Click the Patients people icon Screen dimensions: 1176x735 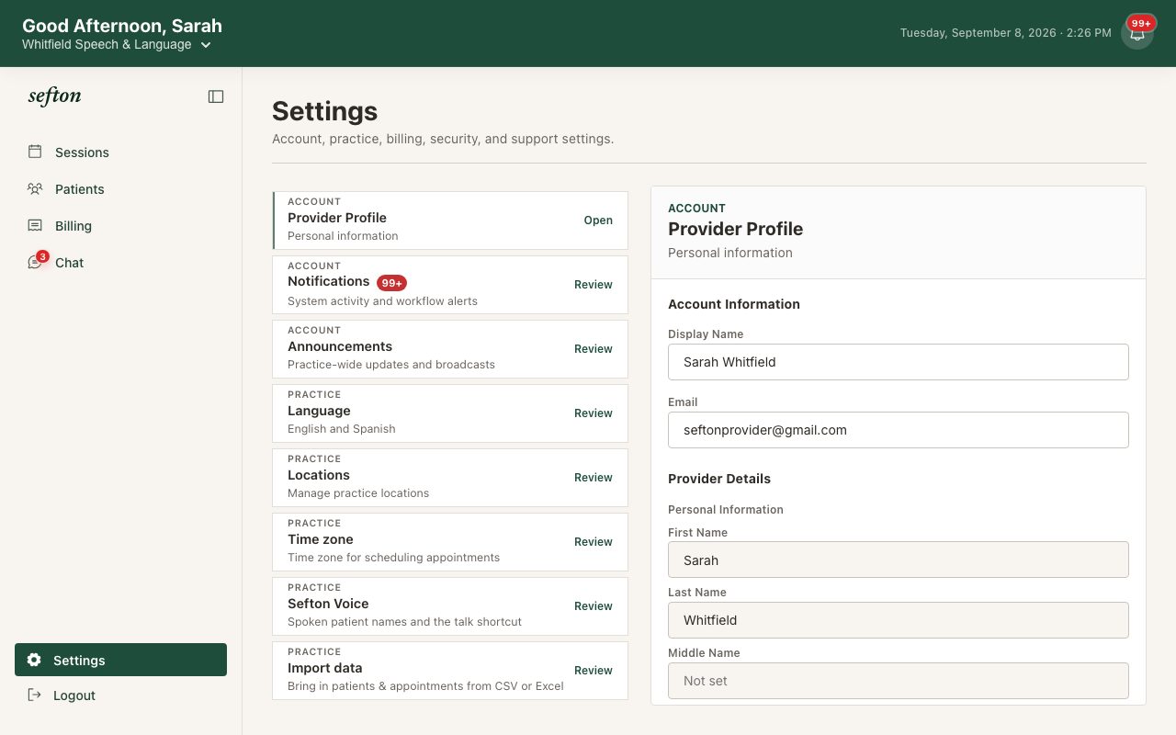pos(35,188)
